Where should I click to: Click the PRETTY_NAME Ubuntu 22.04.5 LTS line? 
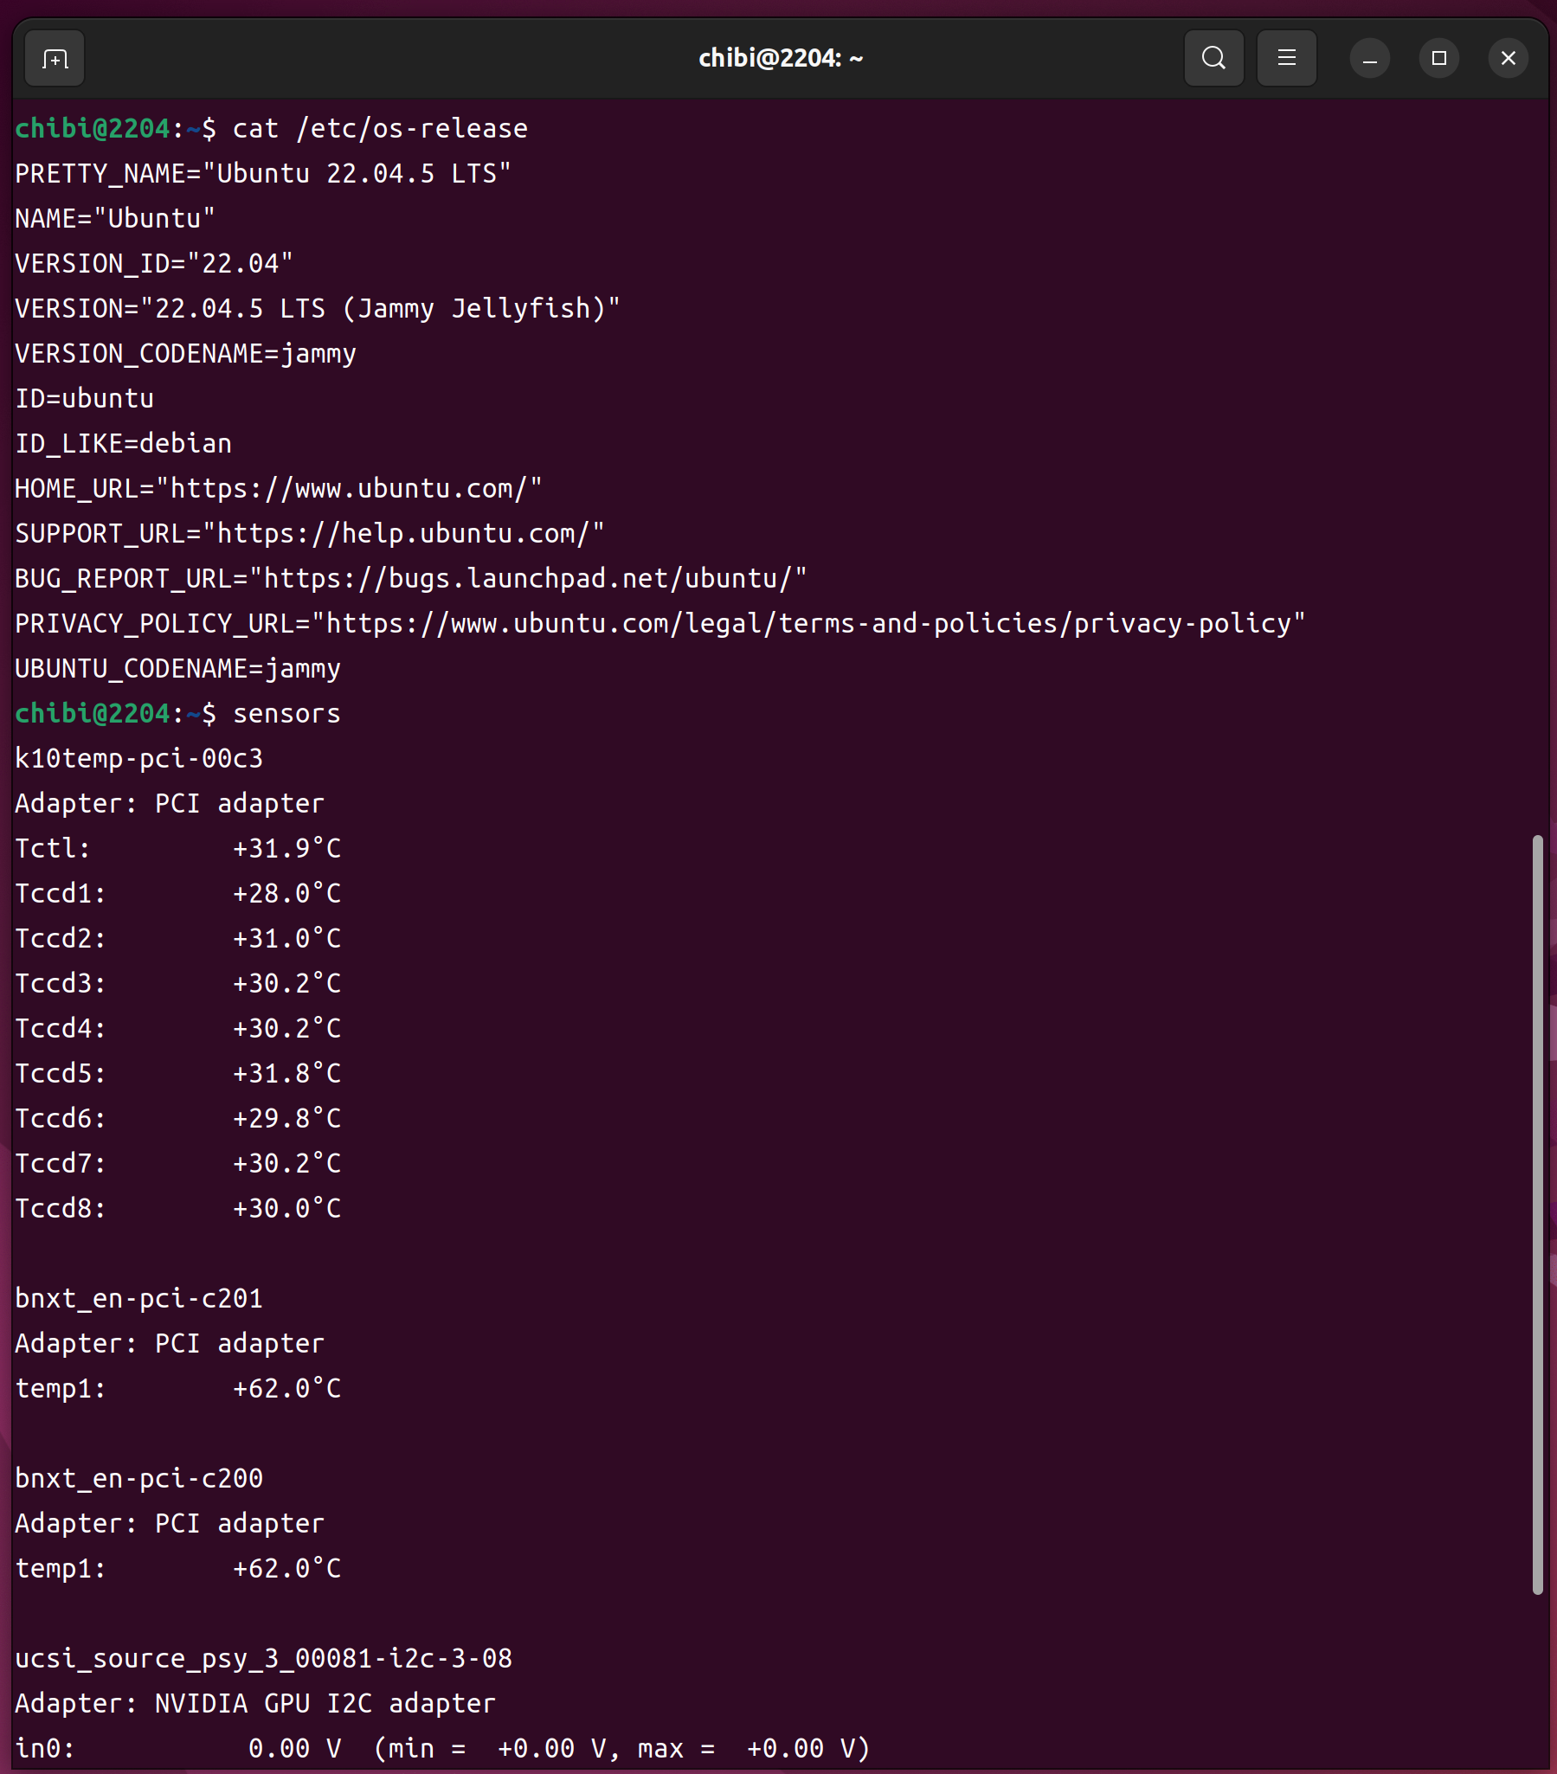(x=263, y=175)
